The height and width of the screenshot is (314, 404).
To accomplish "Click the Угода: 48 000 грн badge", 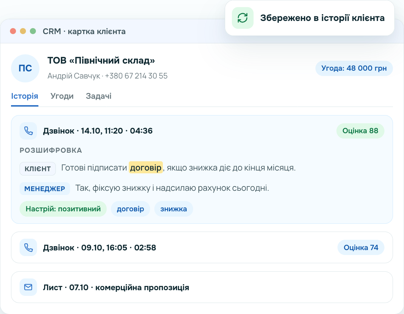I will click(354, 68).
